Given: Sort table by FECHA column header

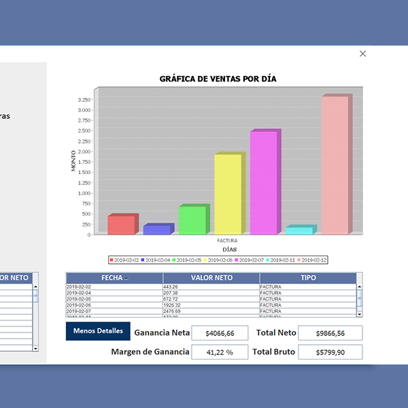Looking at the screenshot, I should tap(114, 278).
